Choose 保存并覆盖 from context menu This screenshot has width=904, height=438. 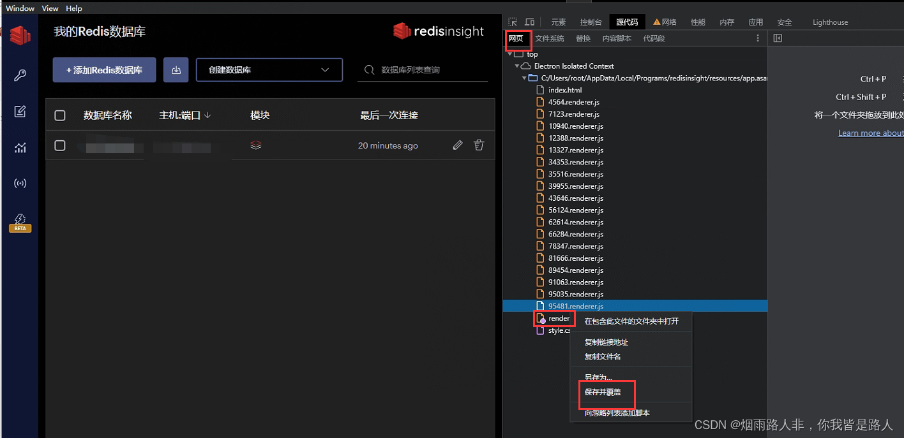631,392
